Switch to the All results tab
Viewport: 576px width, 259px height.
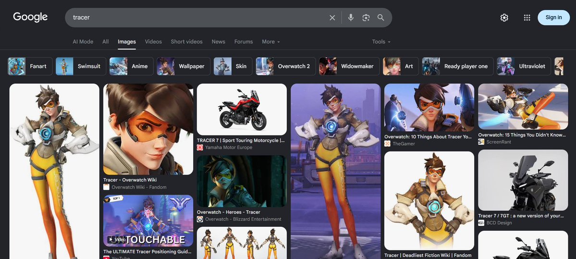pos(105,41)
